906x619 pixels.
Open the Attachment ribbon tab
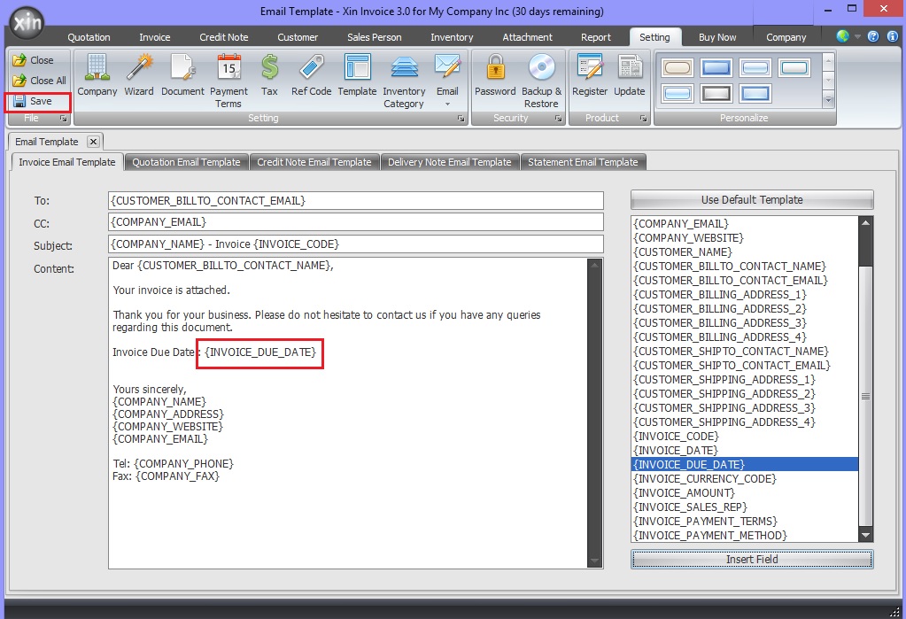click(527, 37)
